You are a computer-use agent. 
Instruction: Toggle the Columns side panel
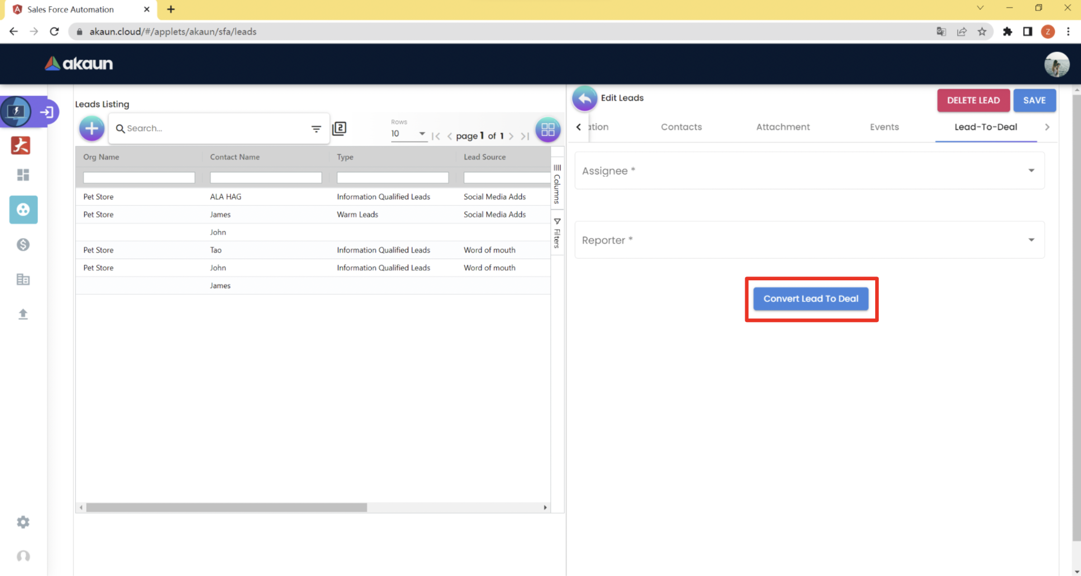(557, 184)
